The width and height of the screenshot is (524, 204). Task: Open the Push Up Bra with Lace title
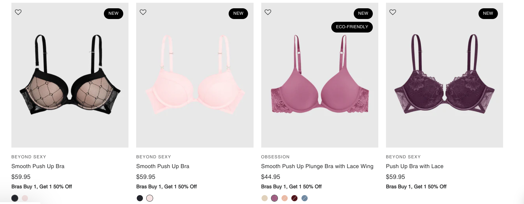click(415, 166)
